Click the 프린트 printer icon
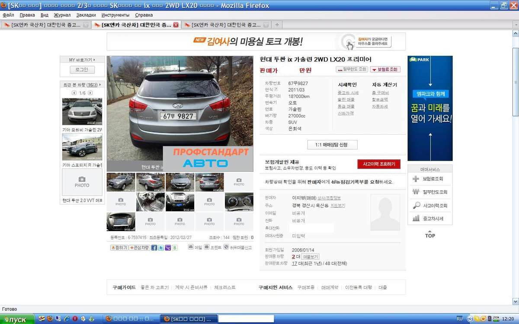The width and height of the screenshot is (519, 324). pos(207,247)
